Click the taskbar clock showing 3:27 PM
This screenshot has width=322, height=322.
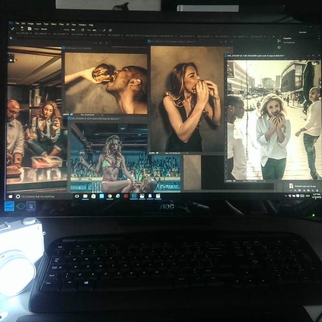(316, 196)
